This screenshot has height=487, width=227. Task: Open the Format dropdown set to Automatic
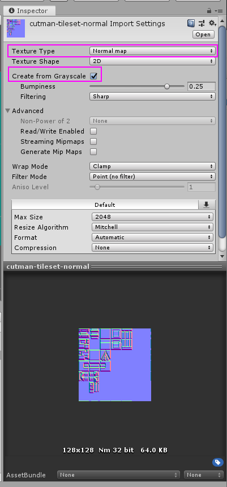coord(152,238)
